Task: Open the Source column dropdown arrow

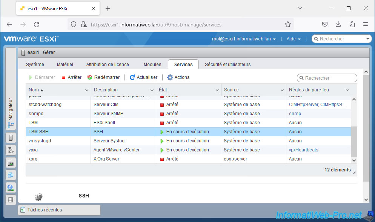Action: [x=282, y=90]
